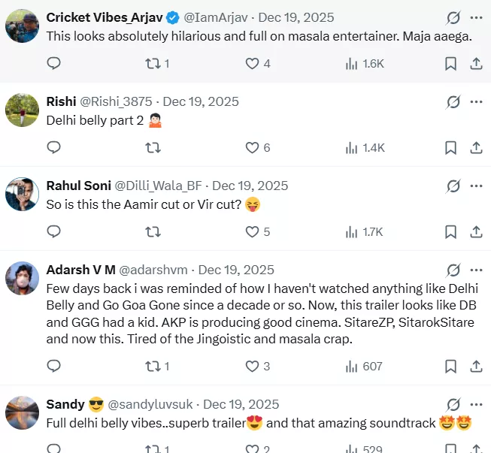Repost Cricket Vibes_Arjav's tweet
This screenshot has width=491, height=453.
153,64
